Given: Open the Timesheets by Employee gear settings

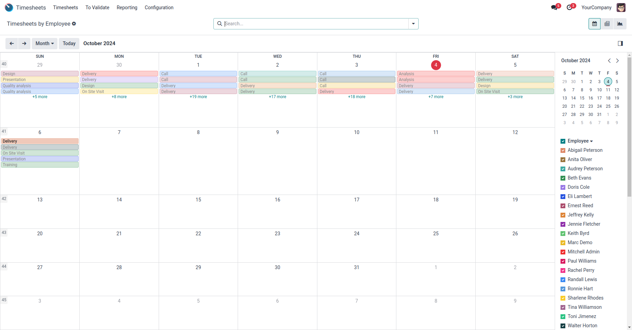Looking at the screenshot, I should point(74,24).
